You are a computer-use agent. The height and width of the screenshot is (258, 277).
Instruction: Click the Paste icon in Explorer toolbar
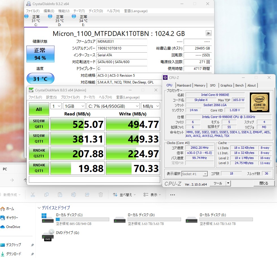[60, 195]
